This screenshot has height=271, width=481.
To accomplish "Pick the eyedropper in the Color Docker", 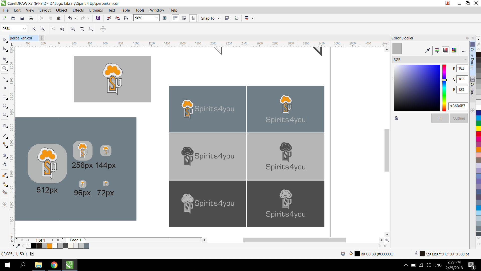I will click(428, 50).
